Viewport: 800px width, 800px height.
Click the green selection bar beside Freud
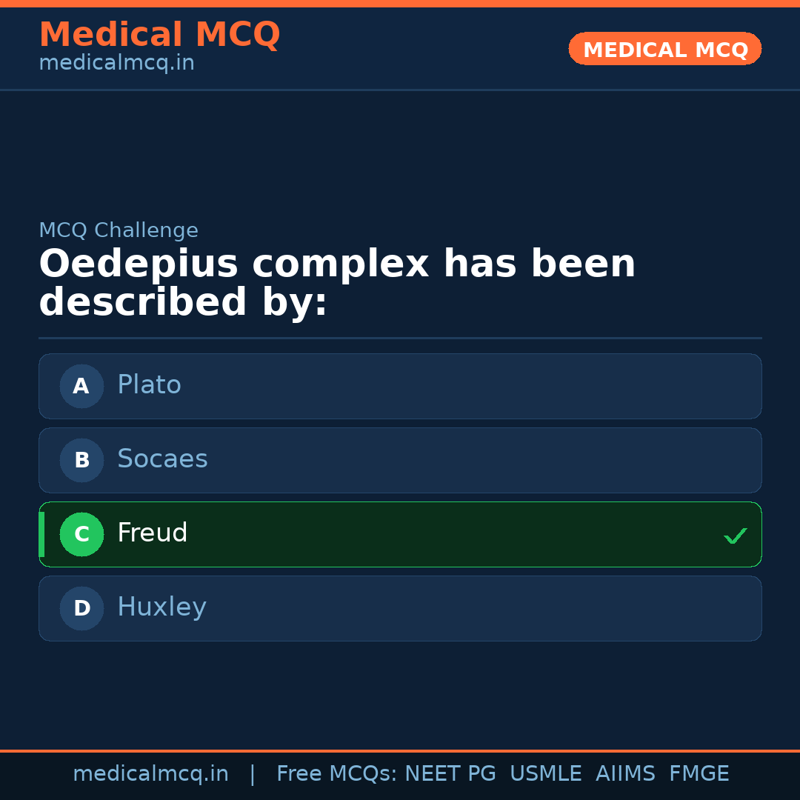[x=41, y=534]
